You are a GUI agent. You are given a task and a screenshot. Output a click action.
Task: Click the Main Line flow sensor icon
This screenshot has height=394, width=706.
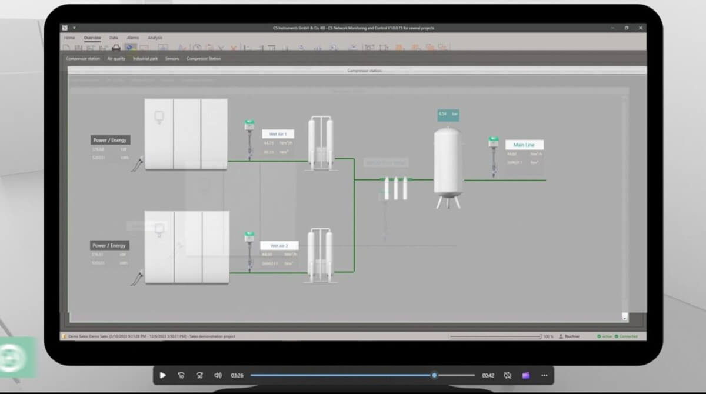point(493,155)
